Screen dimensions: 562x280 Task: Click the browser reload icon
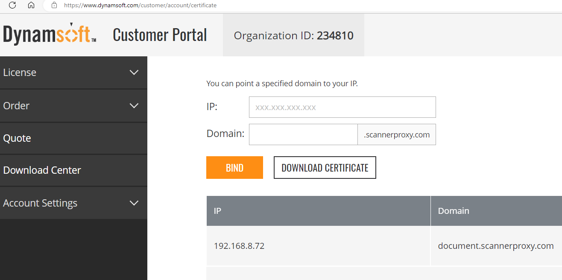pyautogui.click(x=12, y=5)
